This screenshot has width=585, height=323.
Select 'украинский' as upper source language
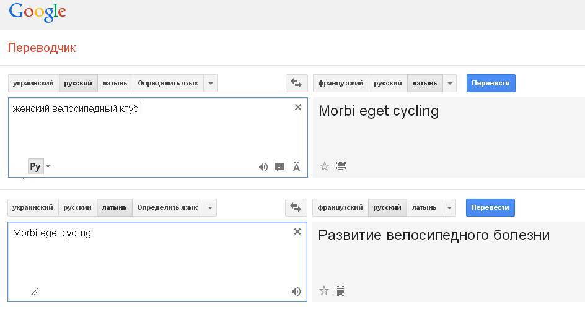[x=33, y=83]
